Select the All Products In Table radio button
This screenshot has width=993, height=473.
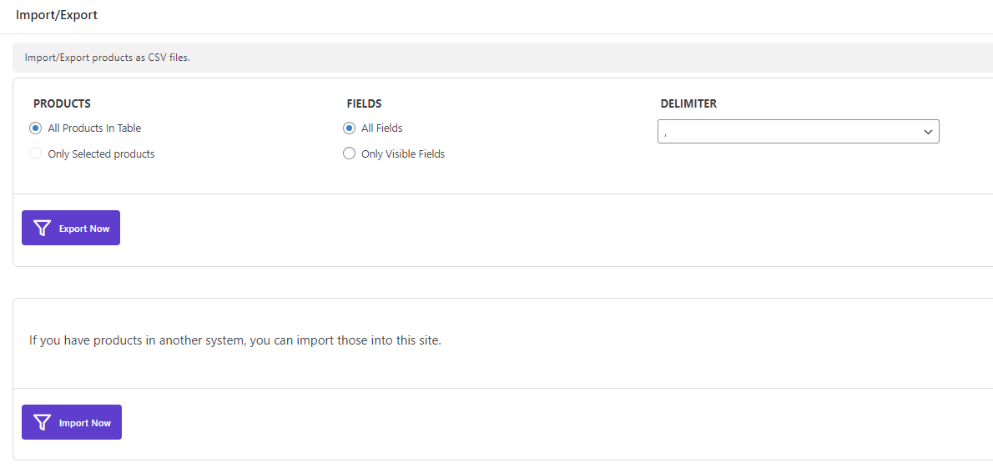(35, 128)
